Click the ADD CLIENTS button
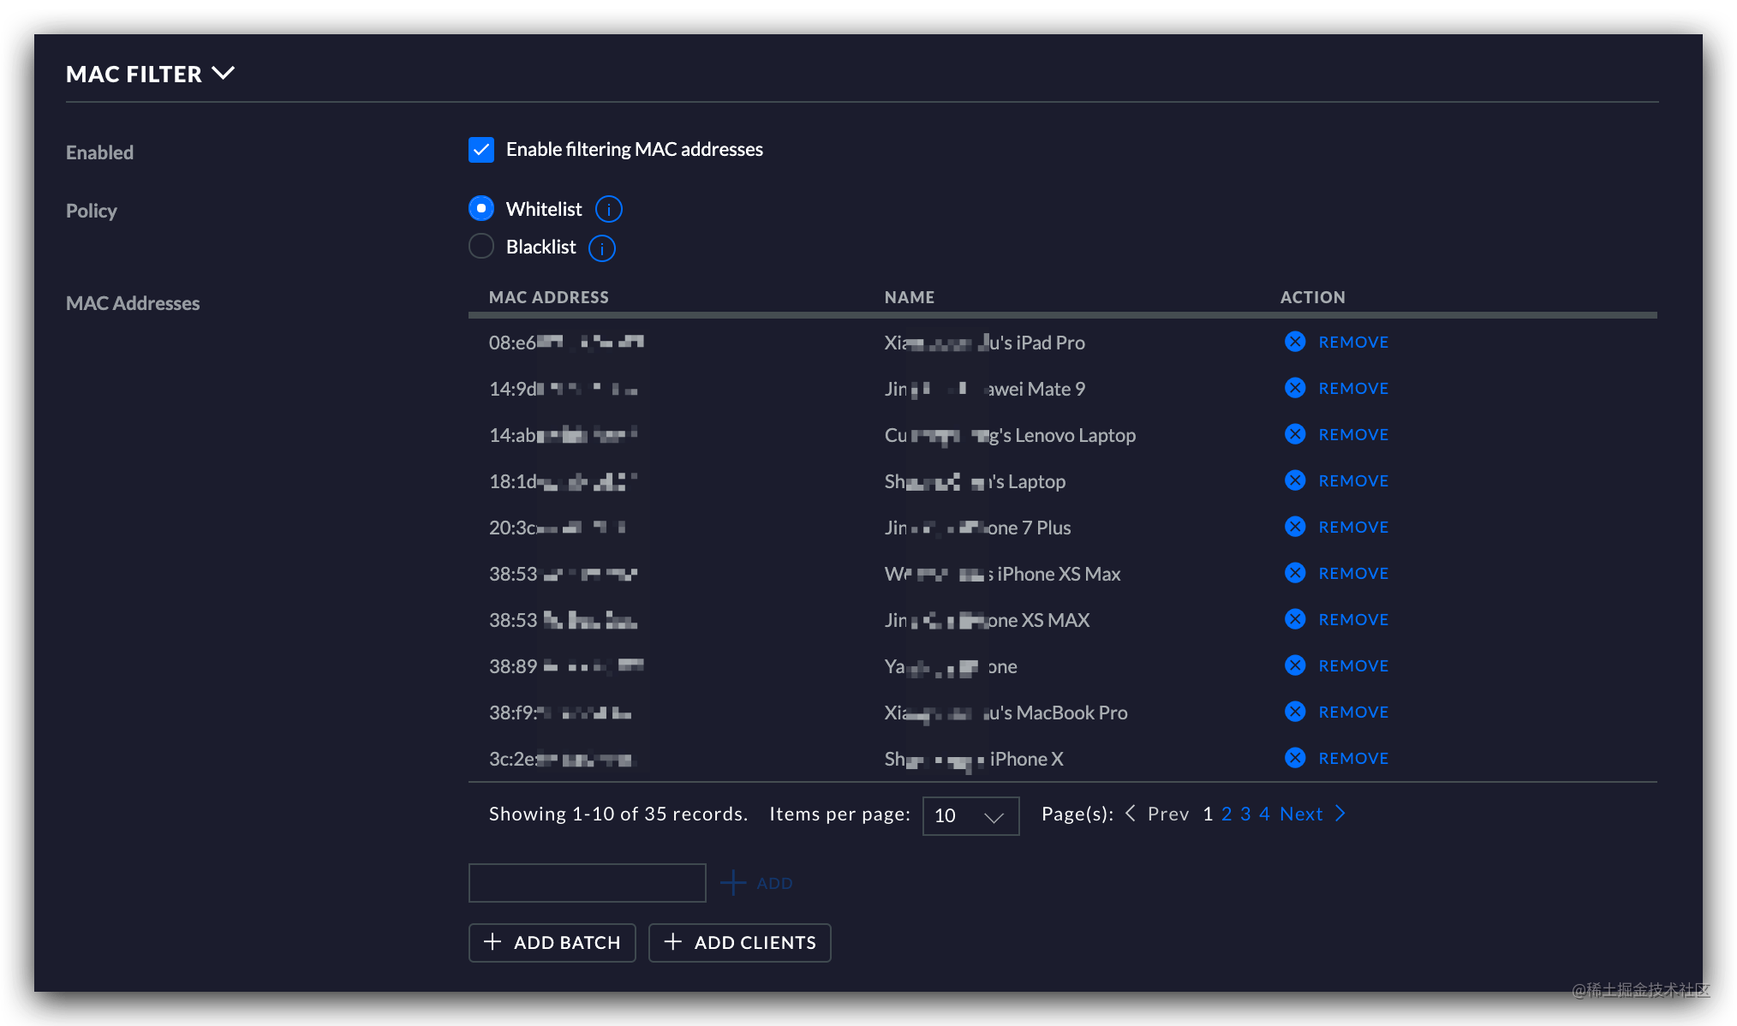Screen dimensions: 1737x1026 [x=739, y=942]
